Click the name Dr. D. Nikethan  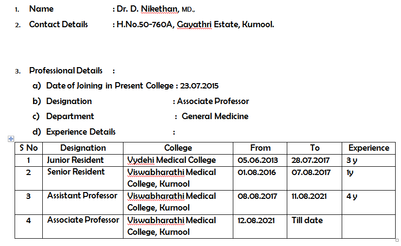tap(148, 9)
